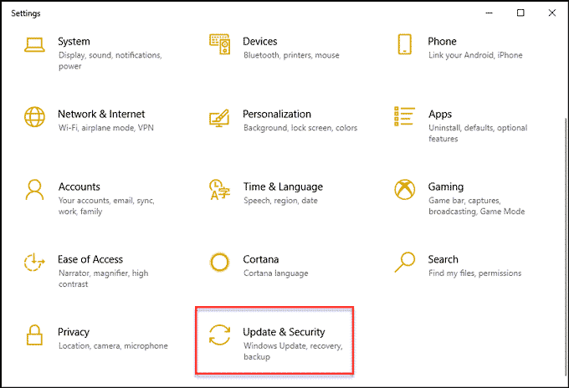Open the System settings title
Screen dimensions: 569x388
pos(74,41)
